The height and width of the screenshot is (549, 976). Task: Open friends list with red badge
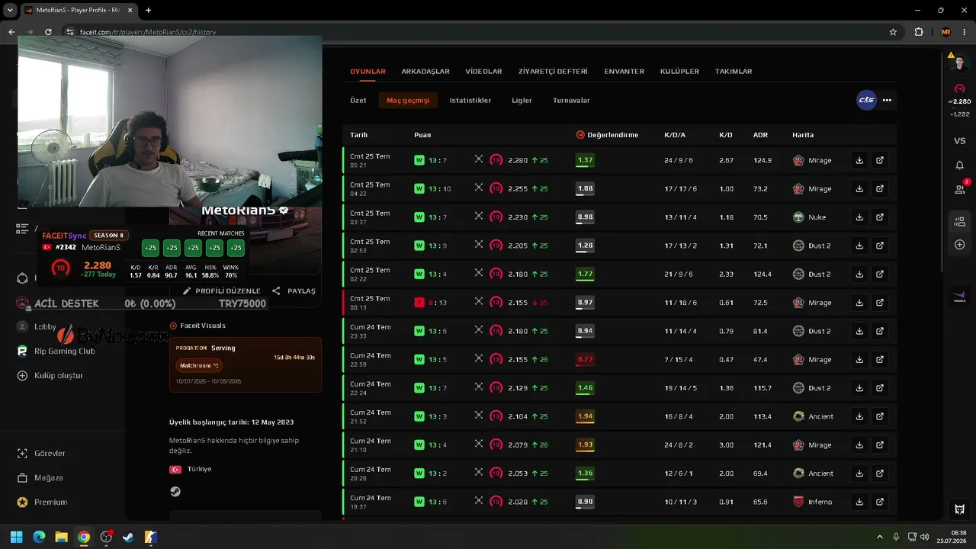(x=959, y=188)
